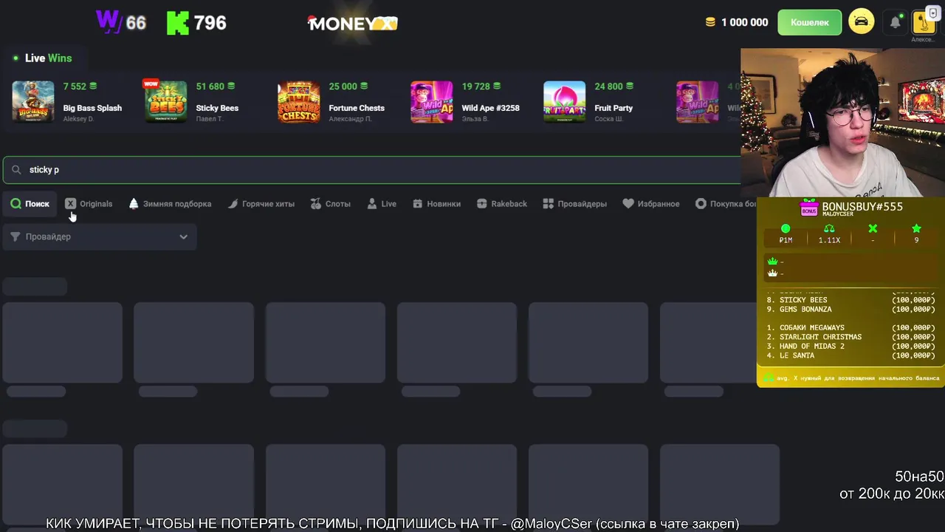Open the yellow car icon button
Viewport: 945px width, 532px height.
(x=861, y=21)
